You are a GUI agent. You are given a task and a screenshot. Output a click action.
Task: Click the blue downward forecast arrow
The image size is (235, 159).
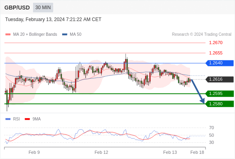pos(198,91)
